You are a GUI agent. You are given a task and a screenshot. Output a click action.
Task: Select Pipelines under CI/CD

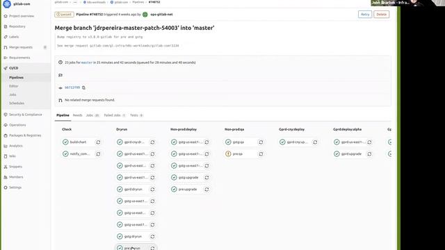click(16, 77)
